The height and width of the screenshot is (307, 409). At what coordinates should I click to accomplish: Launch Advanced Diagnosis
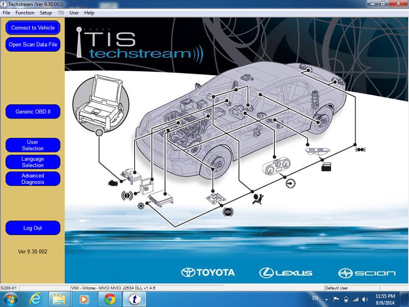tap(33, 179)
